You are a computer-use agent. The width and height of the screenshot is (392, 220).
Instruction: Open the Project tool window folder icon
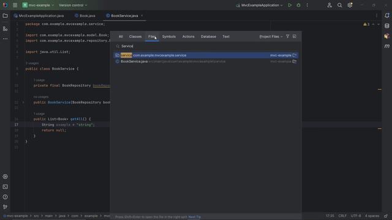[x=5, y=16]
